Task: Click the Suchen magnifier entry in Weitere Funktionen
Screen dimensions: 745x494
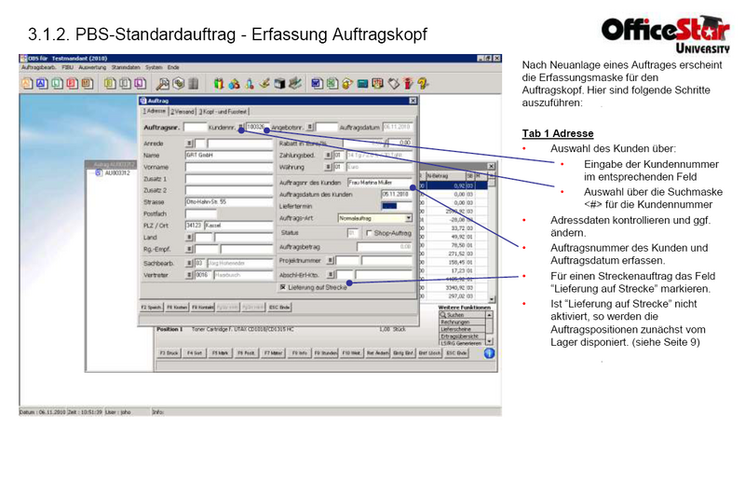Action: coord(462,315)
